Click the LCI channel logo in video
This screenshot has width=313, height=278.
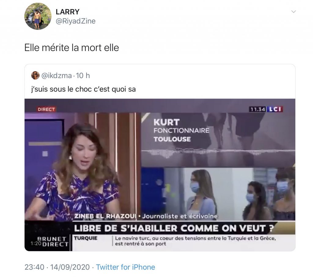275,109
